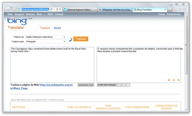The height and width of the screenshot is (116, 192).
Task: Rate the translation bad with X icon
Action: click(x=124, y=85)
